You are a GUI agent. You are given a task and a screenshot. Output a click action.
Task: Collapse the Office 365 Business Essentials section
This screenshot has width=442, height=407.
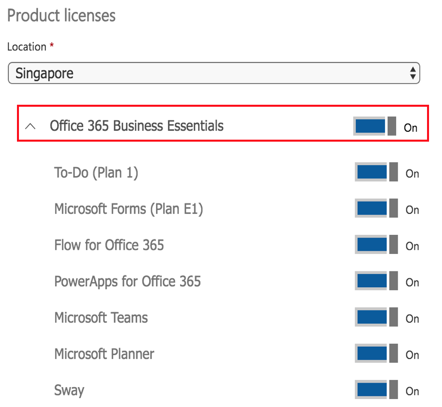(30, 126)
